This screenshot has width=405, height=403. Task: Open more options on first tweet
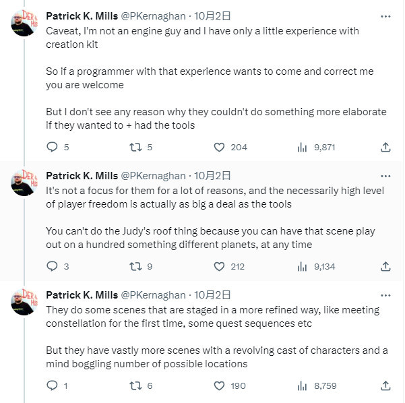[385, 16]
